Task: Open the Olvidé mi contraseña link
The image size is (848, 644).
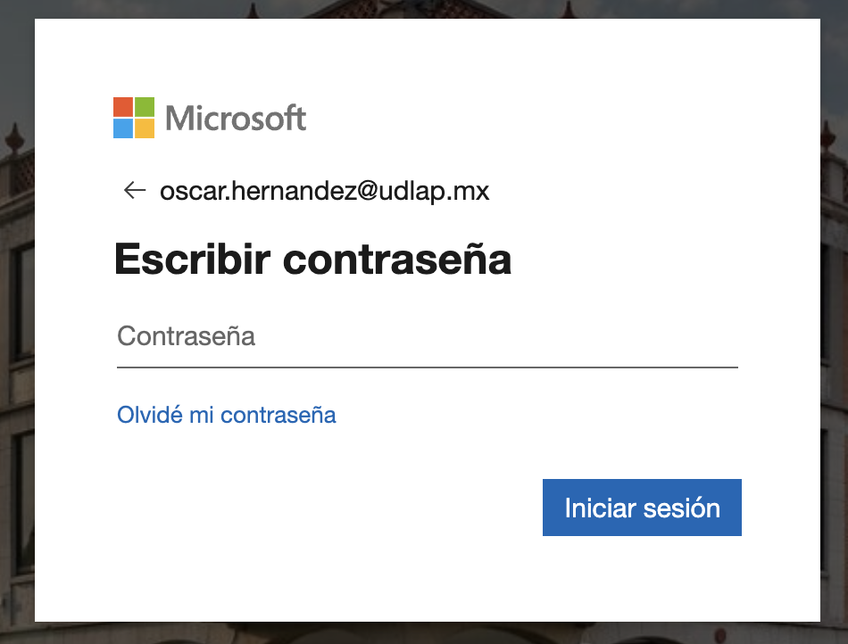Action: tap(227, 415)
